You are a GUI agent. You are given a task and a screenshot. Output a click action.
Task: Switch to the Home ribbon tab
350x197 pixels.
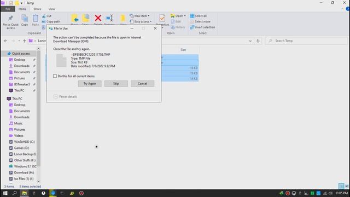point(22,9)
